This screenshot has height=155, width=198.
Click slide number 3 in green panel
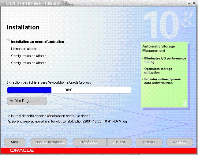[184, 103]
